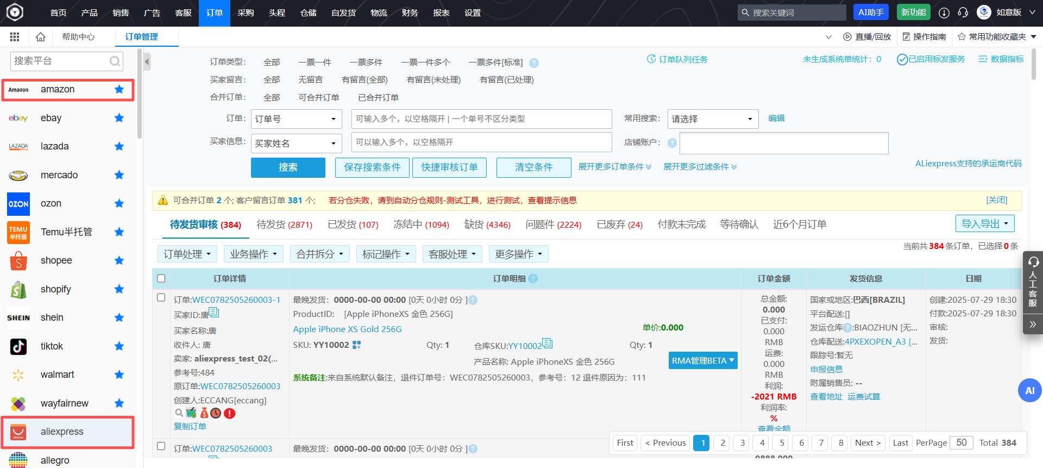Open 标记操作 dropdown menu
Screen dimensions: 1043x468
tap(386, 254)
